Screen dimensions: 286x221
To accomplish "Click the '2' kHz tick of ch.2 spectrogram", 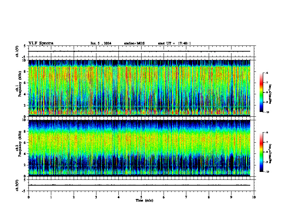I will click(25, 165).
